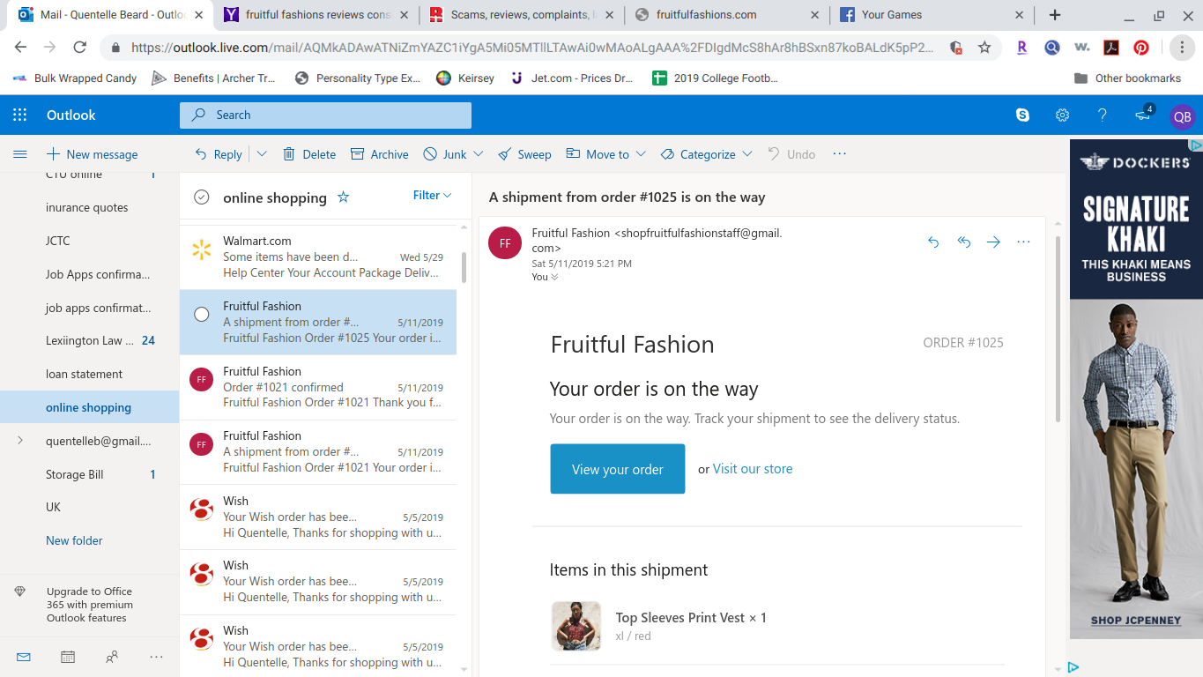Click Upgrade to Office 365 link
Screen dimensions: 1203x677
[x=89, y=605]
